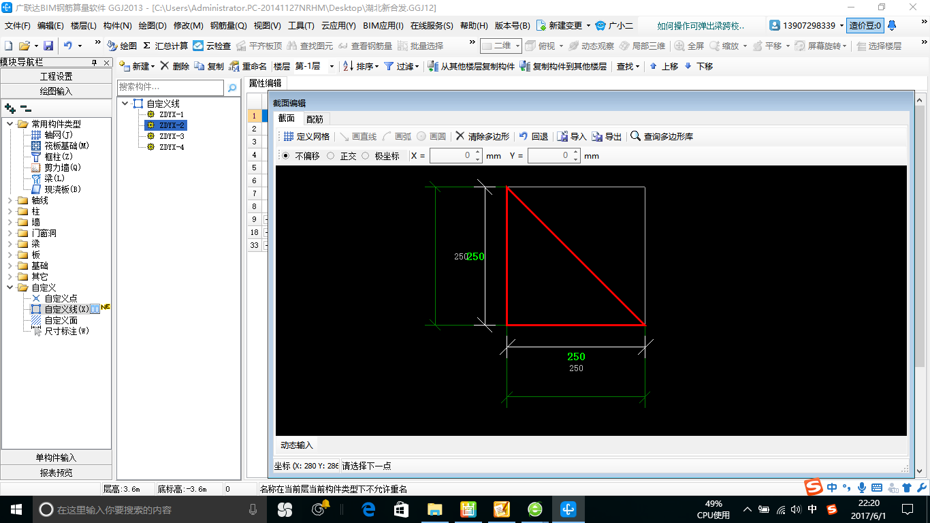
Task: Click 工程设置 panel button
Action: point(56,76)
